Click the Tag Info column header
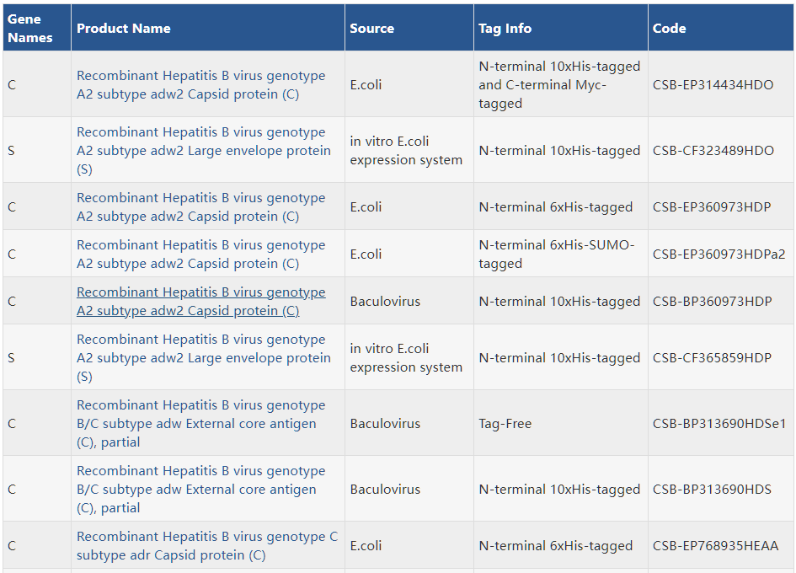796x573 pixels. (505, 29)
